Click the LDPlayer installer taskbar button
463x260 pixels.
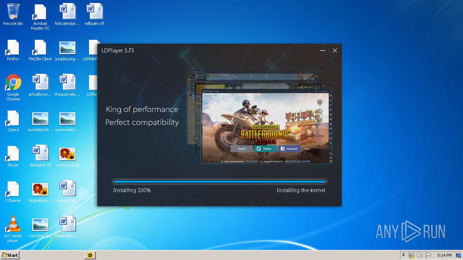[x=90, y=255]
